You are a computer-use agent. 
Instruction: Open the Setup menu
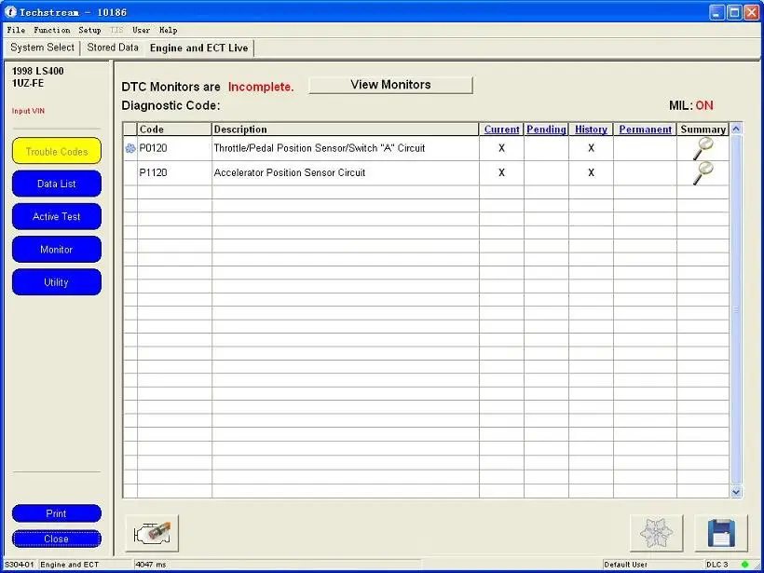coord(89,30)
